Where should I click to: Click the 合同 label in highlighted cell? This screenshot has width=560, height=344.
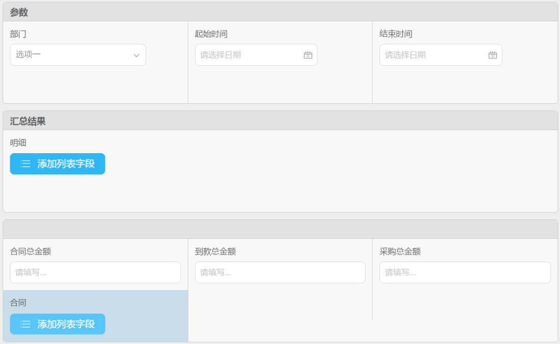point(18,303)
